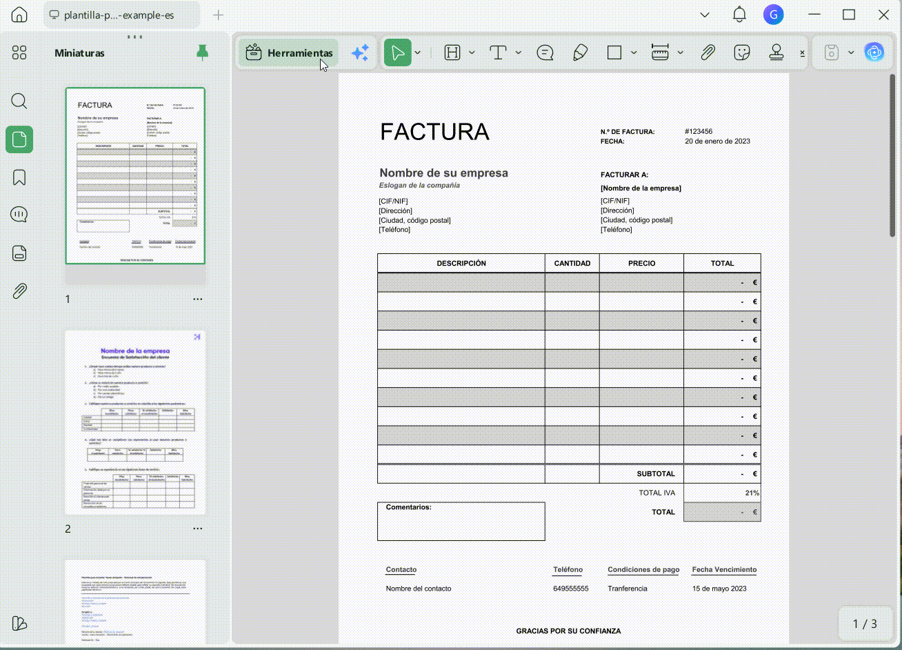
Task: Select the highlight text tool
Action: (452, 53)
